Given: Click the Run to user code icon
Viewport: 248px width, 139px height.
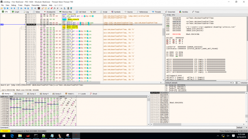Looking at the screenshot, I should 35,8.
